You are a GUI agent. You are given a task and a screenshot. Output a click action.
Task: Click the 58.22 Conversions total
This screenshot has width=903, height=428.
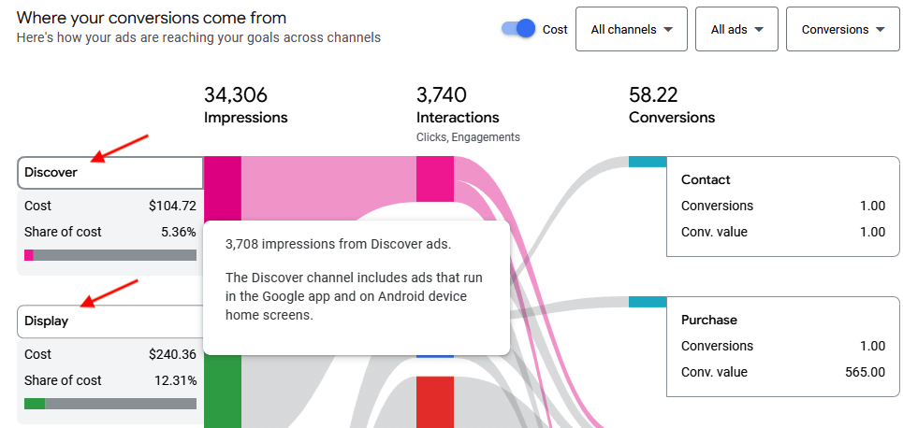pos(653,95)
